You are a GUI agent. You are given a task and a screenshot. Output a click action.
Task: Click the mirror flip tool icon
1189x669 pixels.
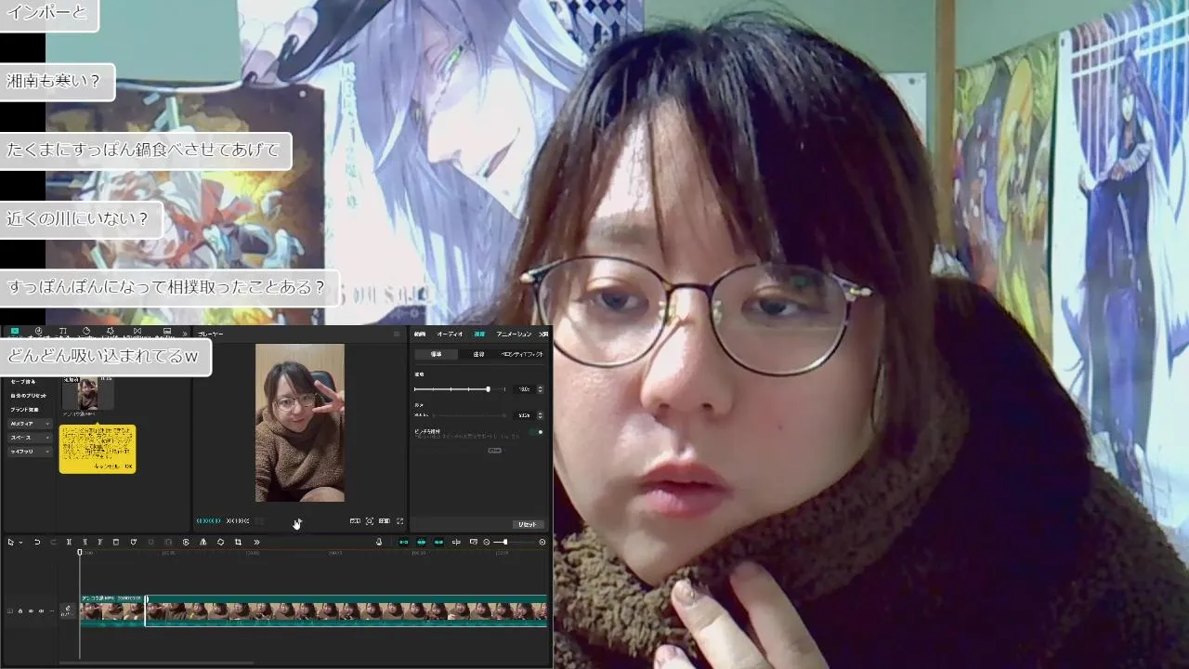click(203, 542)
